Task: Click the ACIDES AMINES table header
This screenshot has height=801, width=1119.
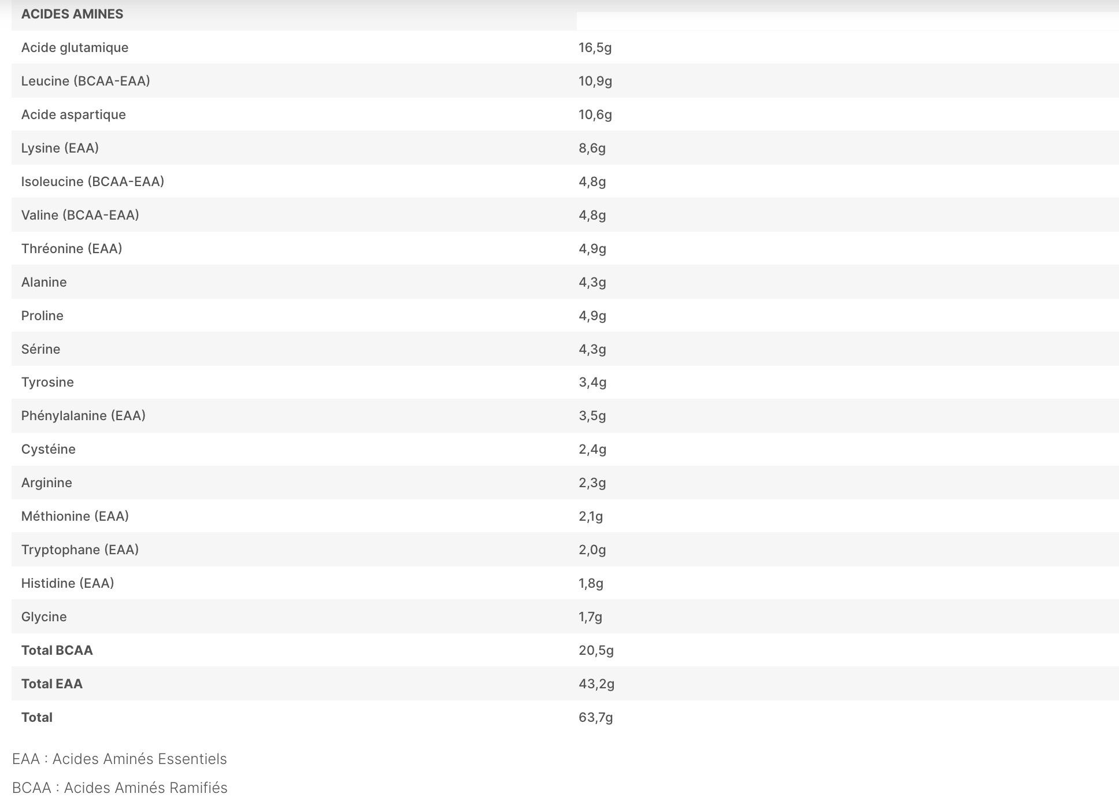Action: pyautogui.click(x=72, y=14)
